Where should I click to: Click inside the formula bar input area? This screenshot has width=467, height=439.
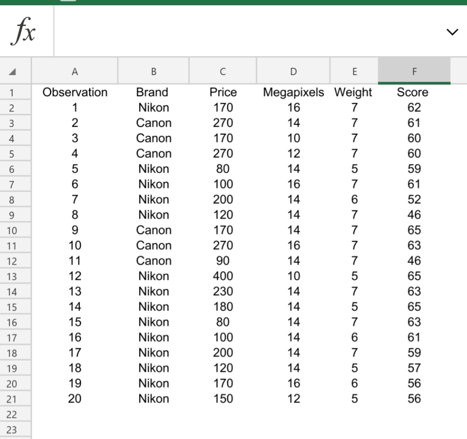click(x=236, y=31)
